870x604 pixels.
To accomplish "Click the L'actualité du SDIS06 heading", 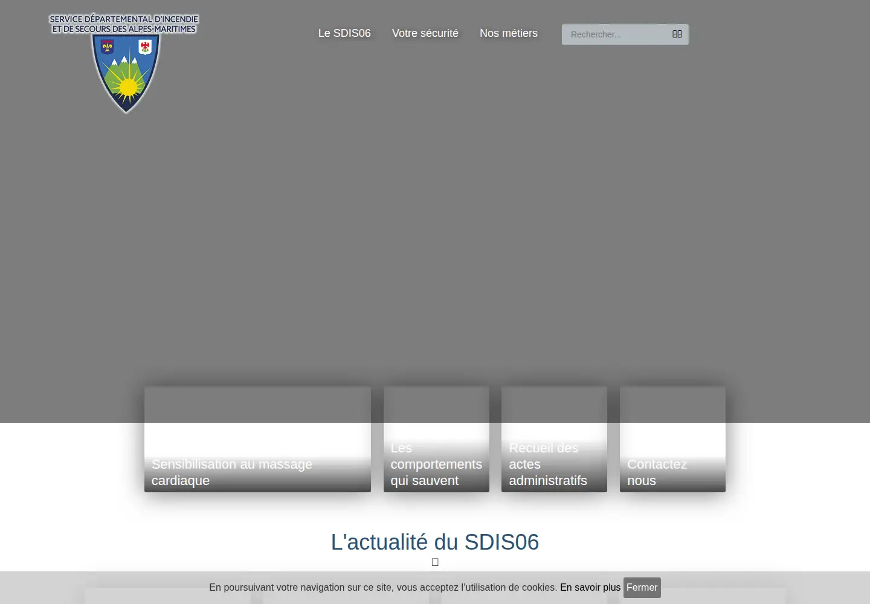I will [435, 542].
